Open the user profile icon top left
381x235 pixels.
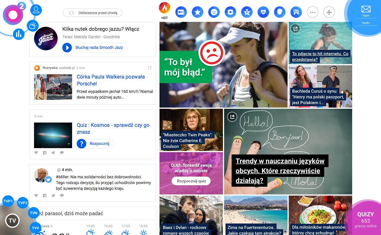(x=36, y=10)
